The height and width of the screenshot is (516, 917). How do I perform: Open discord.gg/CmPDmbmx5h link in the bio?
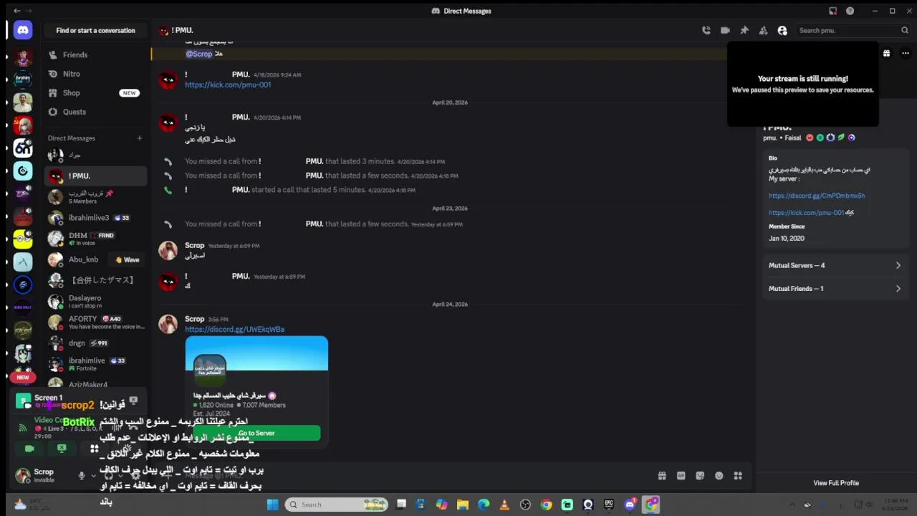point(817,196)
